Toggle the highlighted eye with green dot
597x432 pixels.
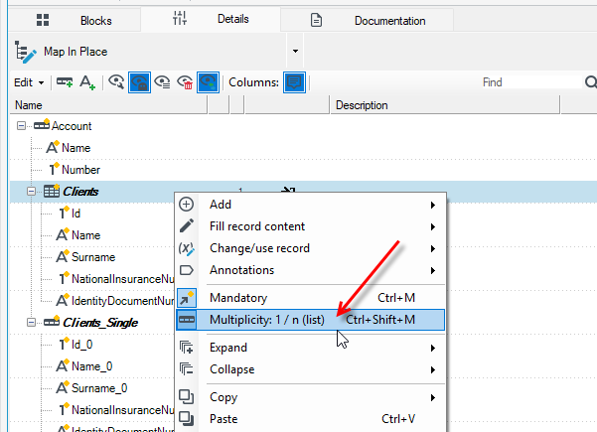point(208,82)
